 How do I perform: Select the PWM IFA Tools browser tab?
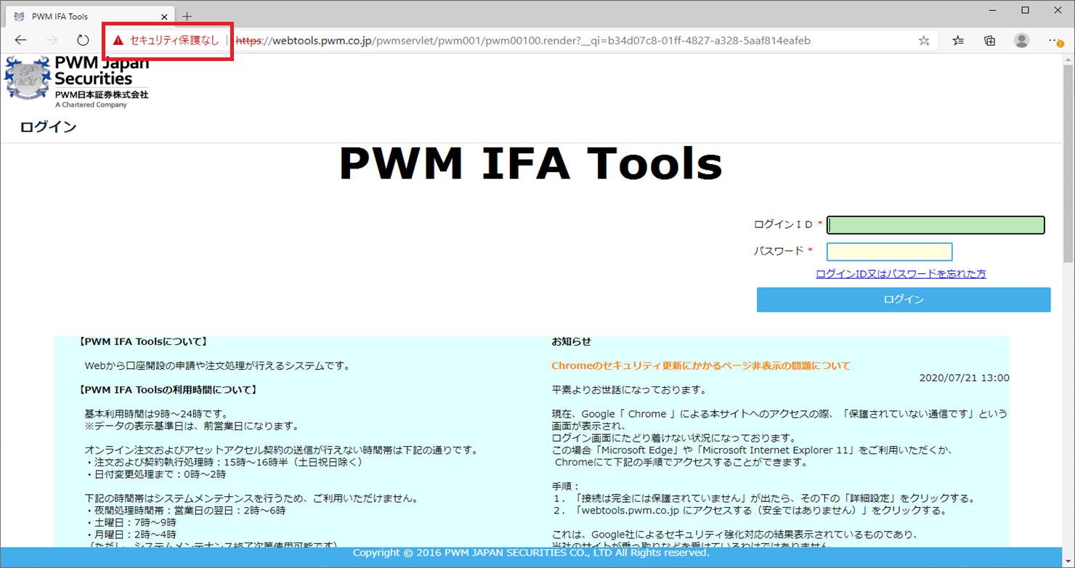(x=91, y=16)
